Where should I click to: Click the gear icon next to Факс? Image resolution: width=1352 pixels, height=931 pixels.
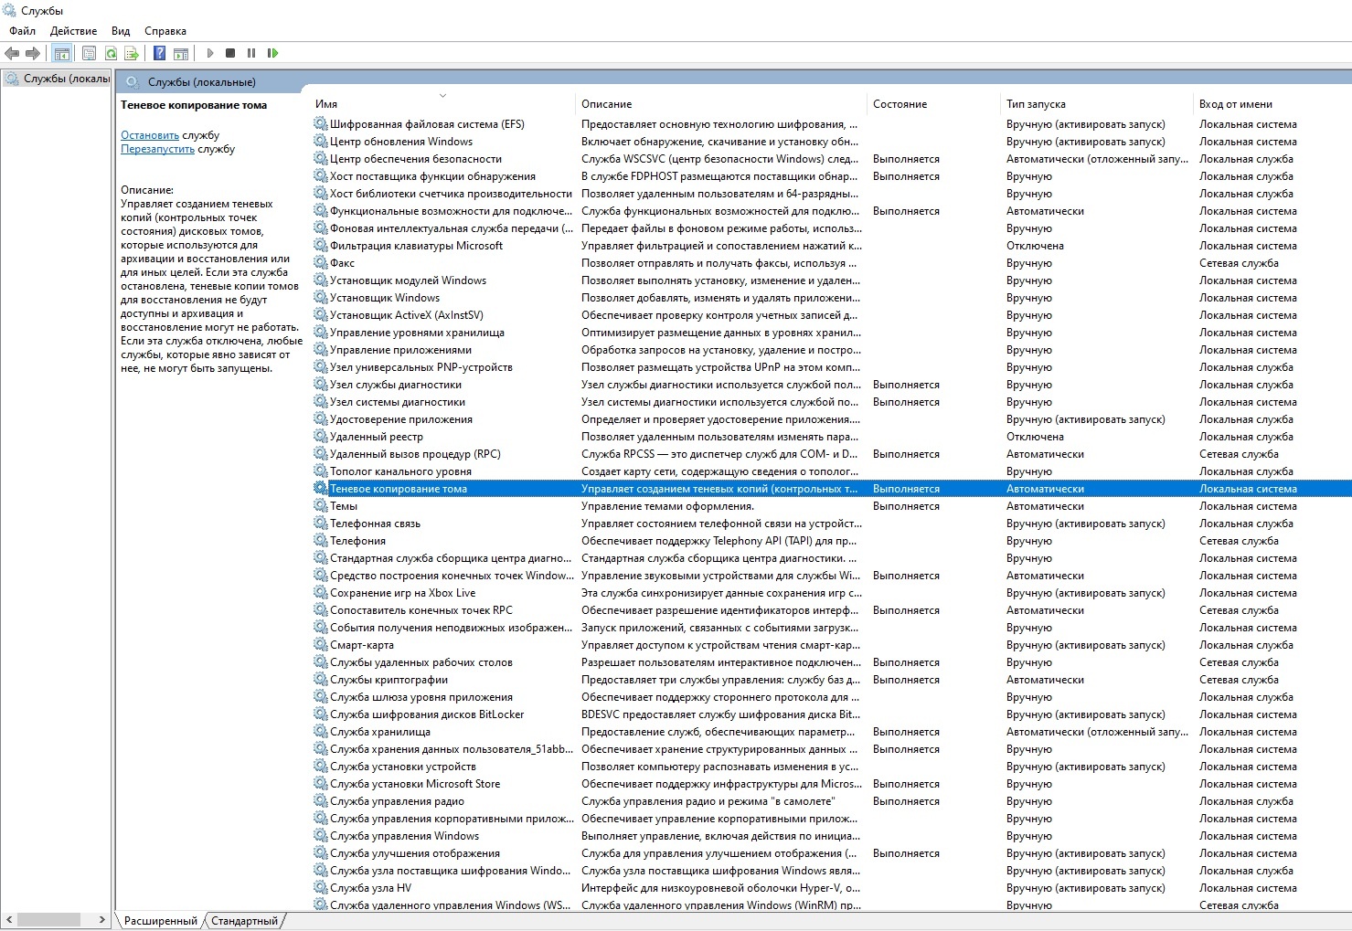point(320,262)
